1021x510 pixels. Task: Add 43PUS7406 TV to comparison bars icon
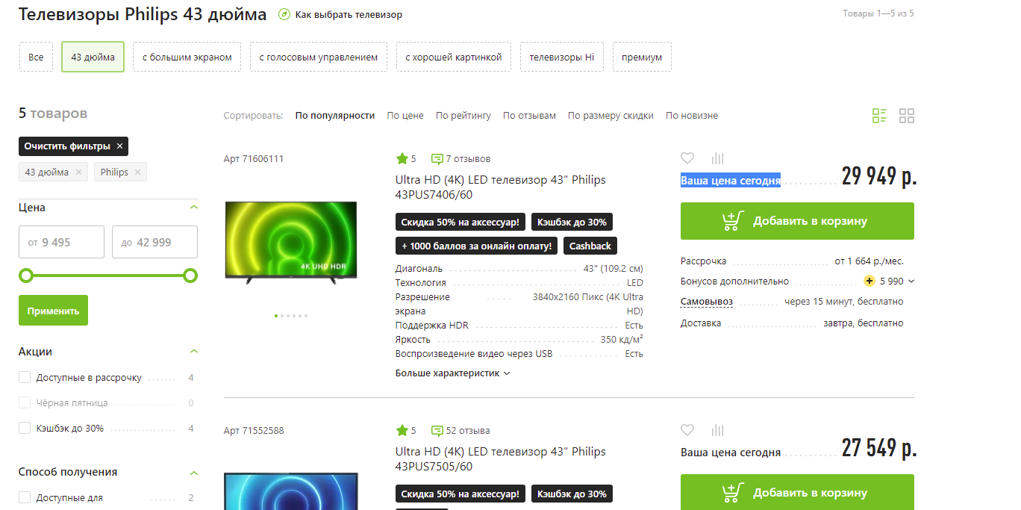click(x=718, y=158)
